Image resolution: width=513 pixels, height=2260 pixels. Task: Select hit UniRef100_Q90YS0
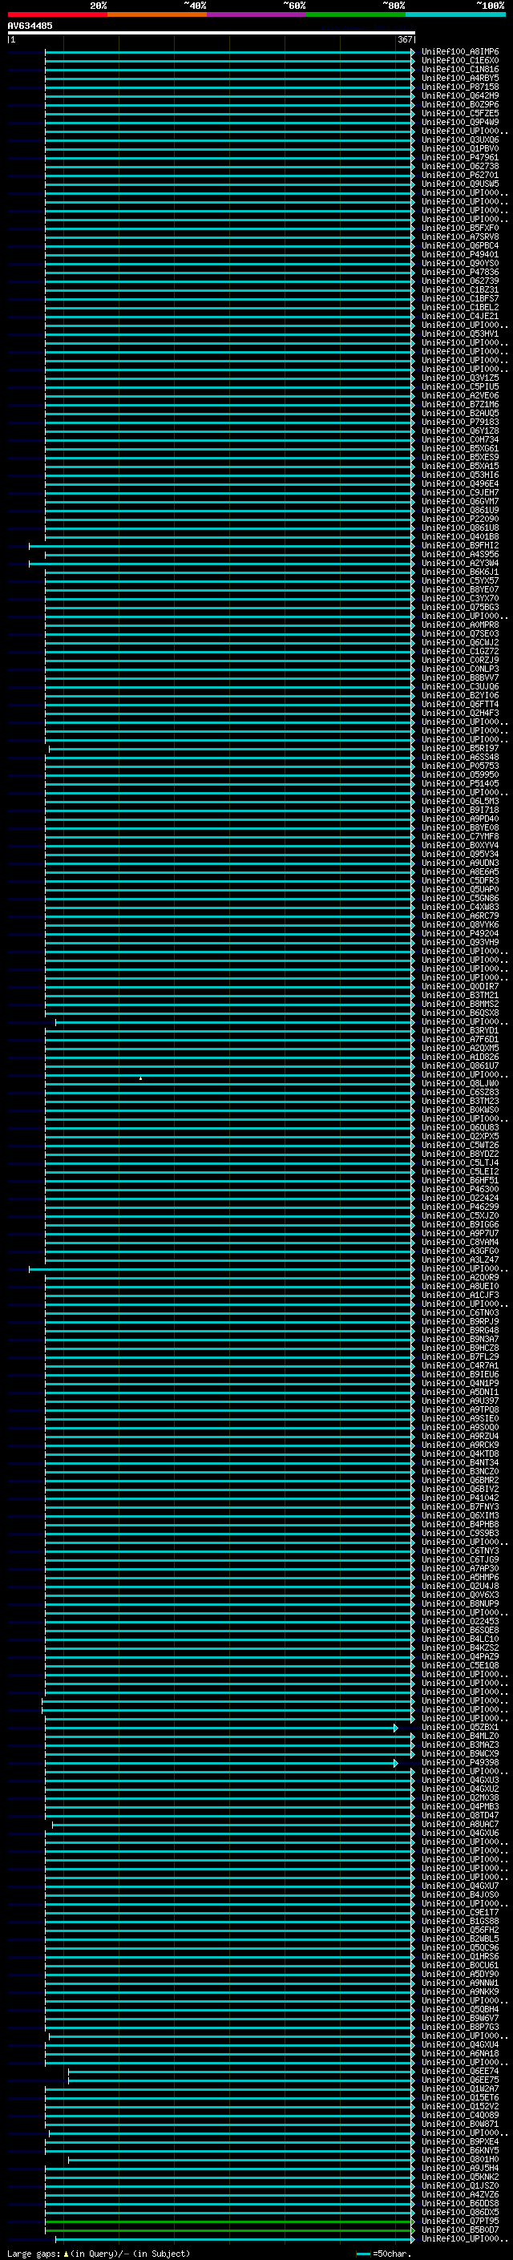[460, 263]
